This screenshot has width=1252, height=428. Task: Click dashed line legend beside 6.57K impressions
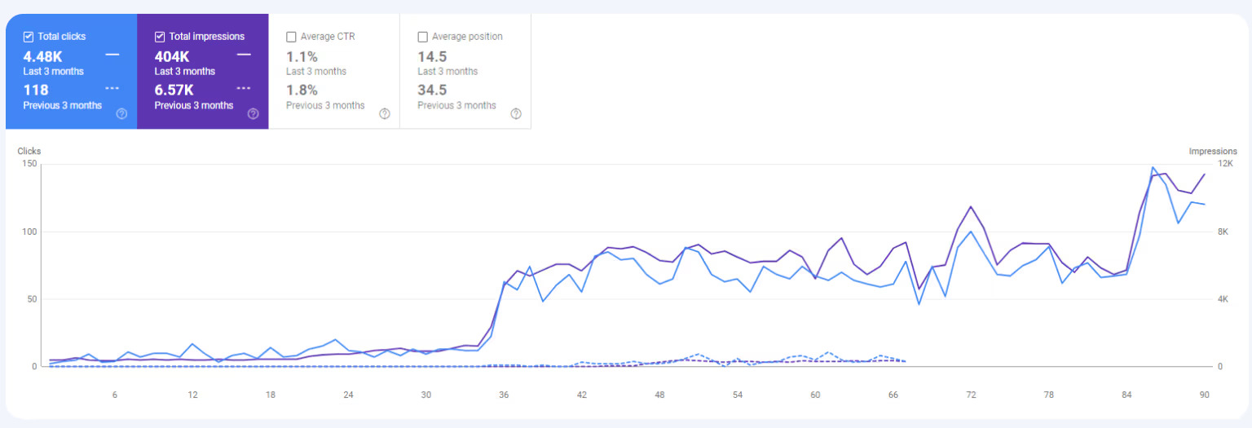[244, 88]
